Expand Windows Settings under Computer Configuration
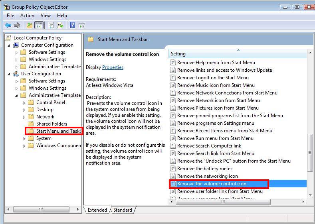 click(16, 60)
